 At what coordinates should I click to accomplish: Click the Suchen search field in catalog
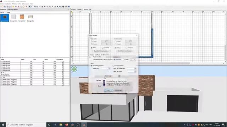click(x=38, y=12)
